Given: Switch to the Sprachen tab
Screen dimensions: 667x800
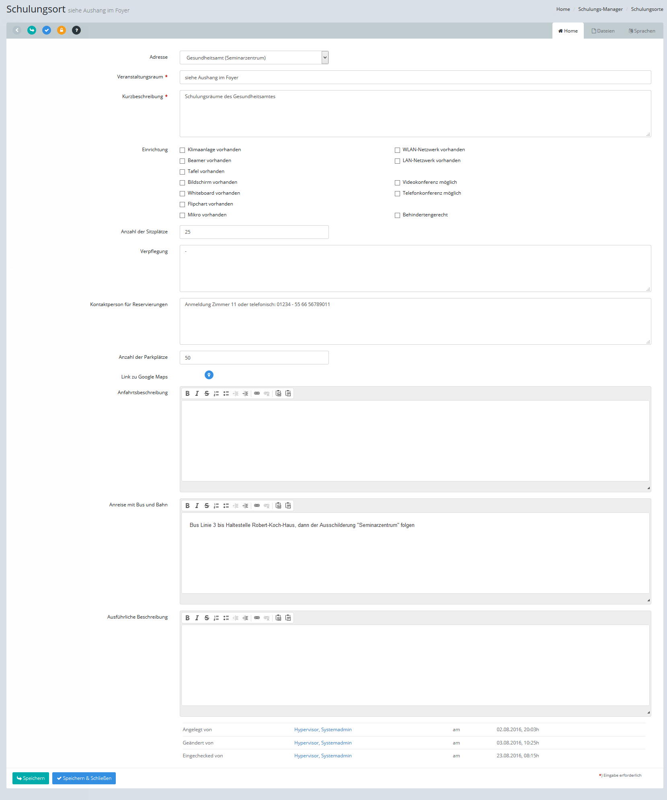Looking at the screenshot, I should pyautogui.click(x=642, y=31).
